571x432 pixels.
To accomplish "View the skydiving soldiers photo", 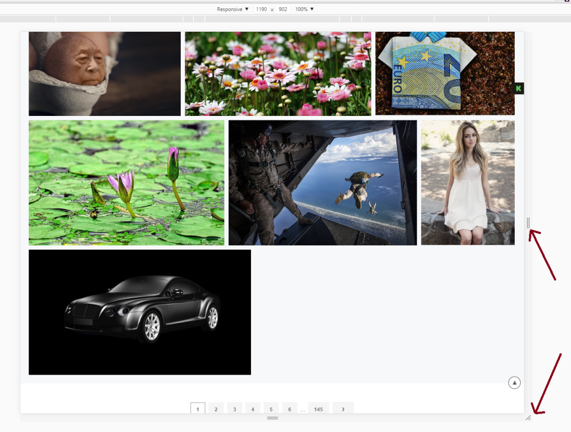I will tap(322, 182).
